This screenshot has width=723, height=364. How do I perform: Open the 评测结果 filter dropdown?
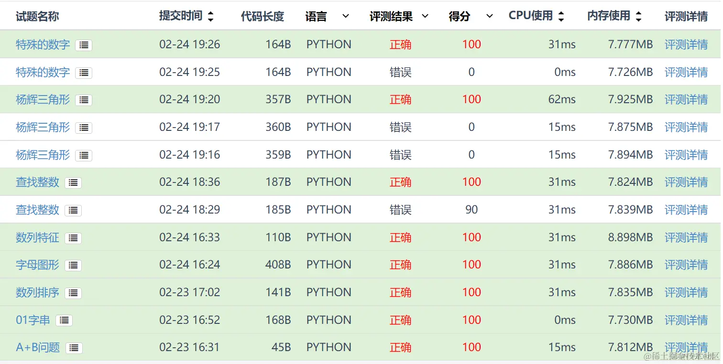(x=425, y=17)
